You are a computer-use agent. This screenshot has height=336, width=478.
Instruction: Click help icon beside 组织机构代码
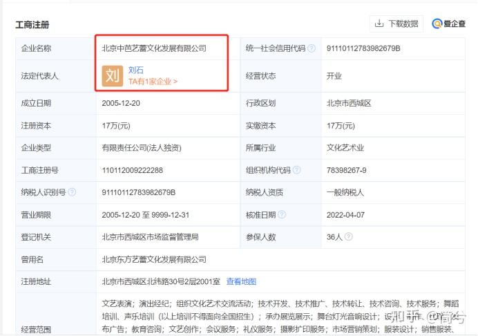pyautogui.click(x=296, y=170)
